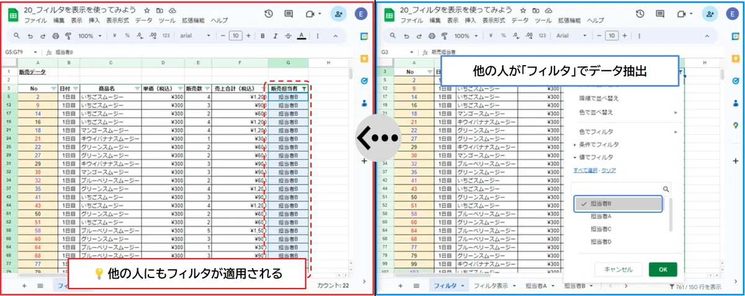This screenshot has width=745, height=296.
Task: Click the italic icon in left window toolbar
Action: click(275, 36)
